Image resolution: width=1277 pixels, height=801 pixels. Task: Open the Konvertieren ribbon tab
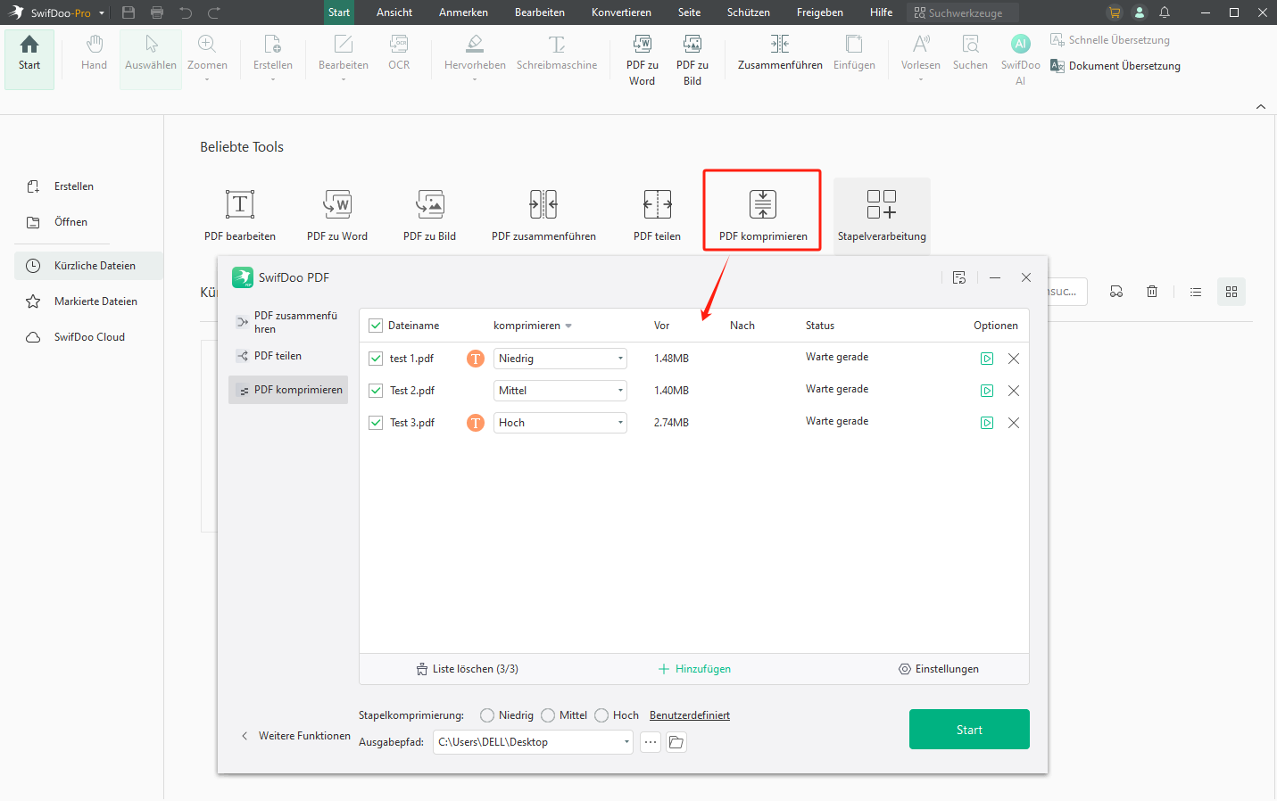(621, 12)
